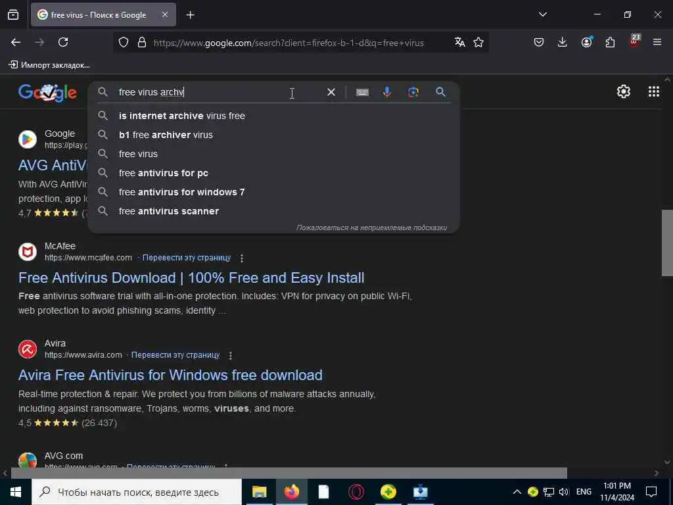The image size is (673, 505).
Task: Pick suggestion 'free antivirus for pc'
Action: [274, 173]
